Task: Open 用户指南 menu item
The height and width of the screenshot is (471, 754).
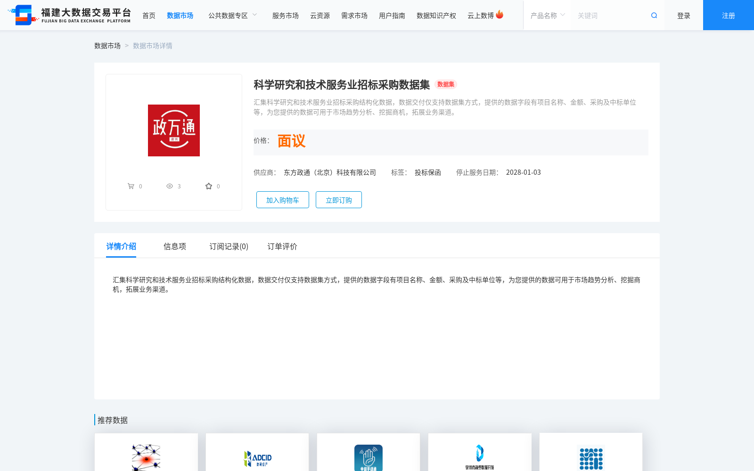Action: tap(392, 16)
